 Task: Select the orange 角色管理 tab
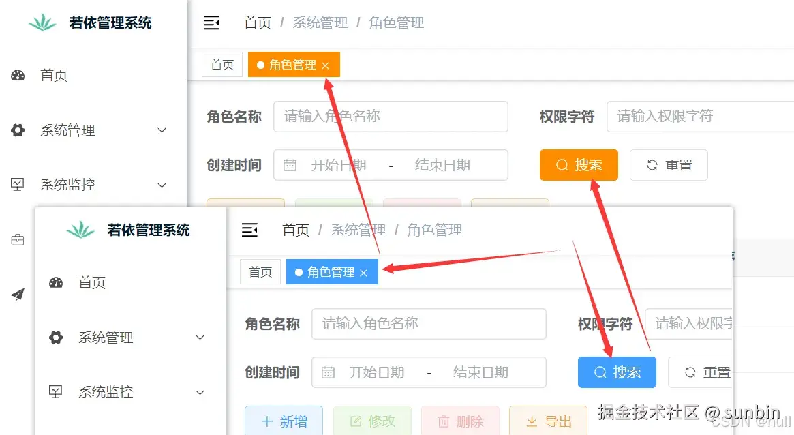coord(294,65)
